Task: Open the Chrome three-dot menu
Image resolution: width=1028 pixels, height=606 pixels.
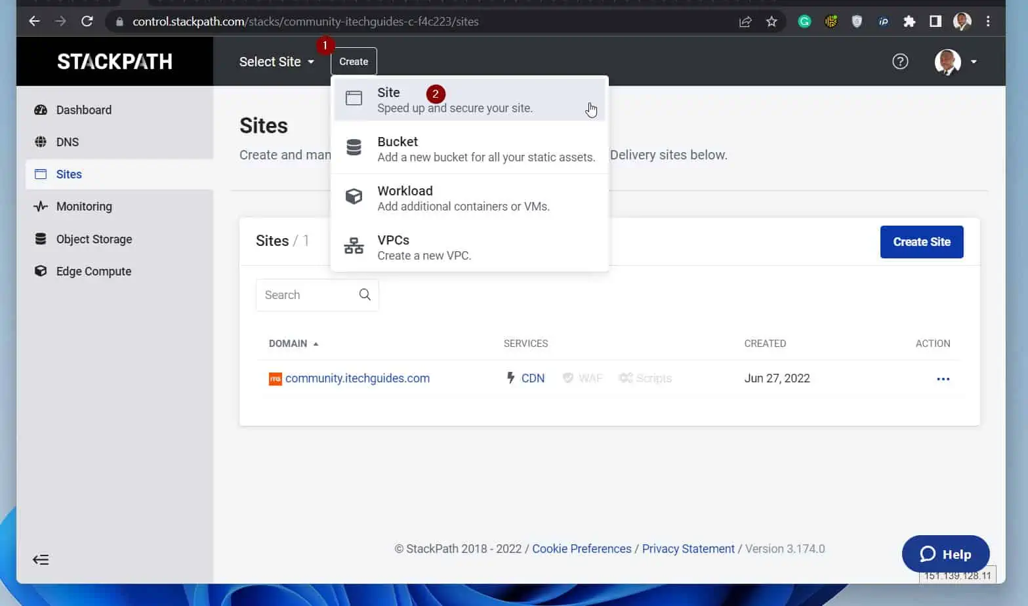Action: [x=988, y=22]
